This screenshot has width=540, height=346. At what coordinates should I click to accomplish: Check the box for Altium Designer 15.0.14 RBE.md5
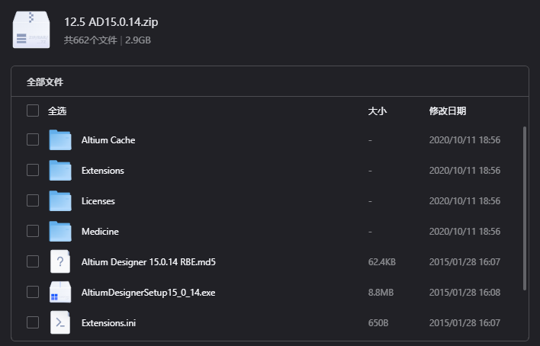[33, 261]
